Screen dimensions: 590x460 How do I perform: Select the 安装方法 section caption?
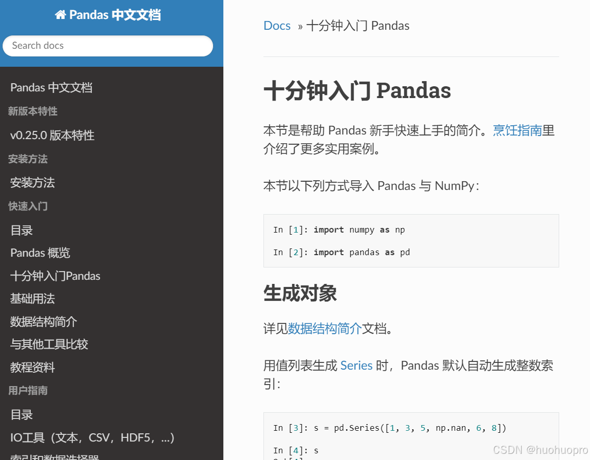pyautogui.click(x=28, y=159)
